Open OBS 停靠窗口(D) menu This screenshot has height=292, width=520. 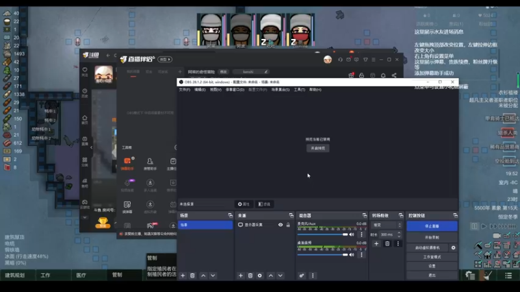(235, 90)
